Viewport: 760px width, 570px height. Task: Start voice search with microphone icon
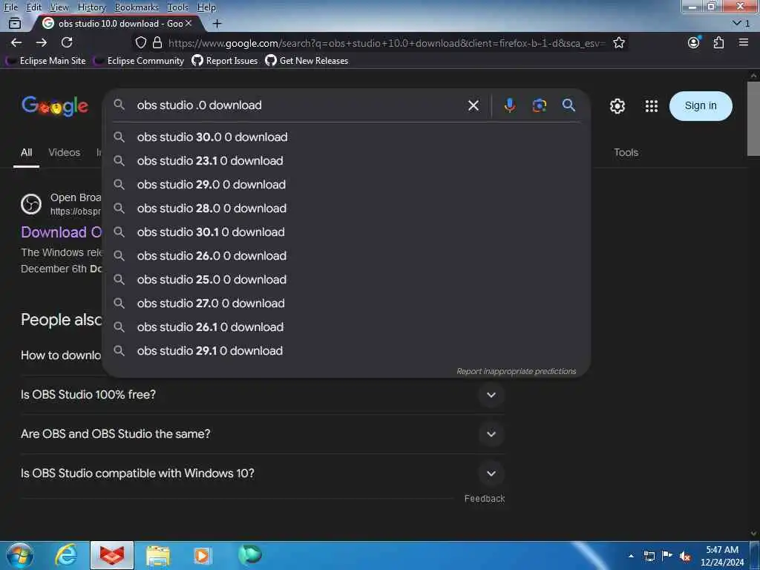click(x=509, y=105)
